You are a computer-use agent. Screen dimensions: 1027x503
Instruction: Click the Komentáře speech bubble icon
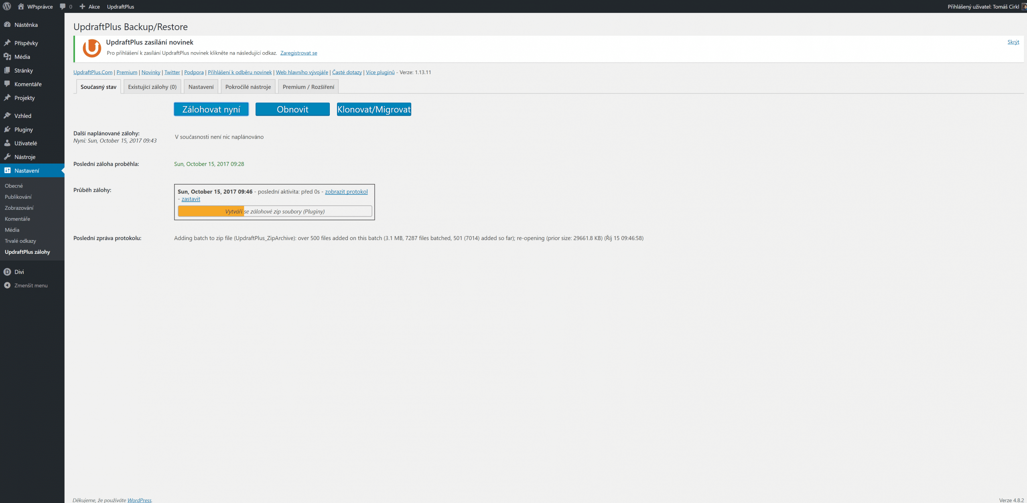click(x=7, y=84)
